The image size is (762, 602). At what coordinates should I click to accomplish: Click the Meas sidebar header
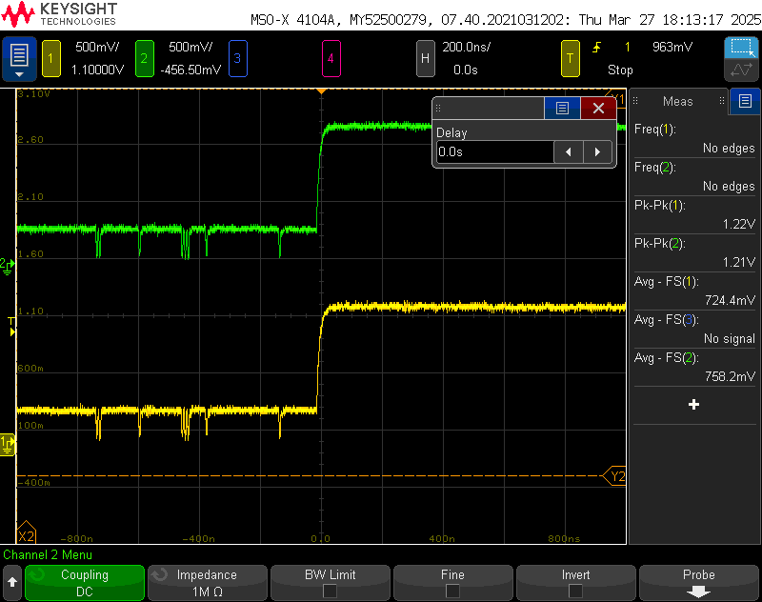[678, 101]
